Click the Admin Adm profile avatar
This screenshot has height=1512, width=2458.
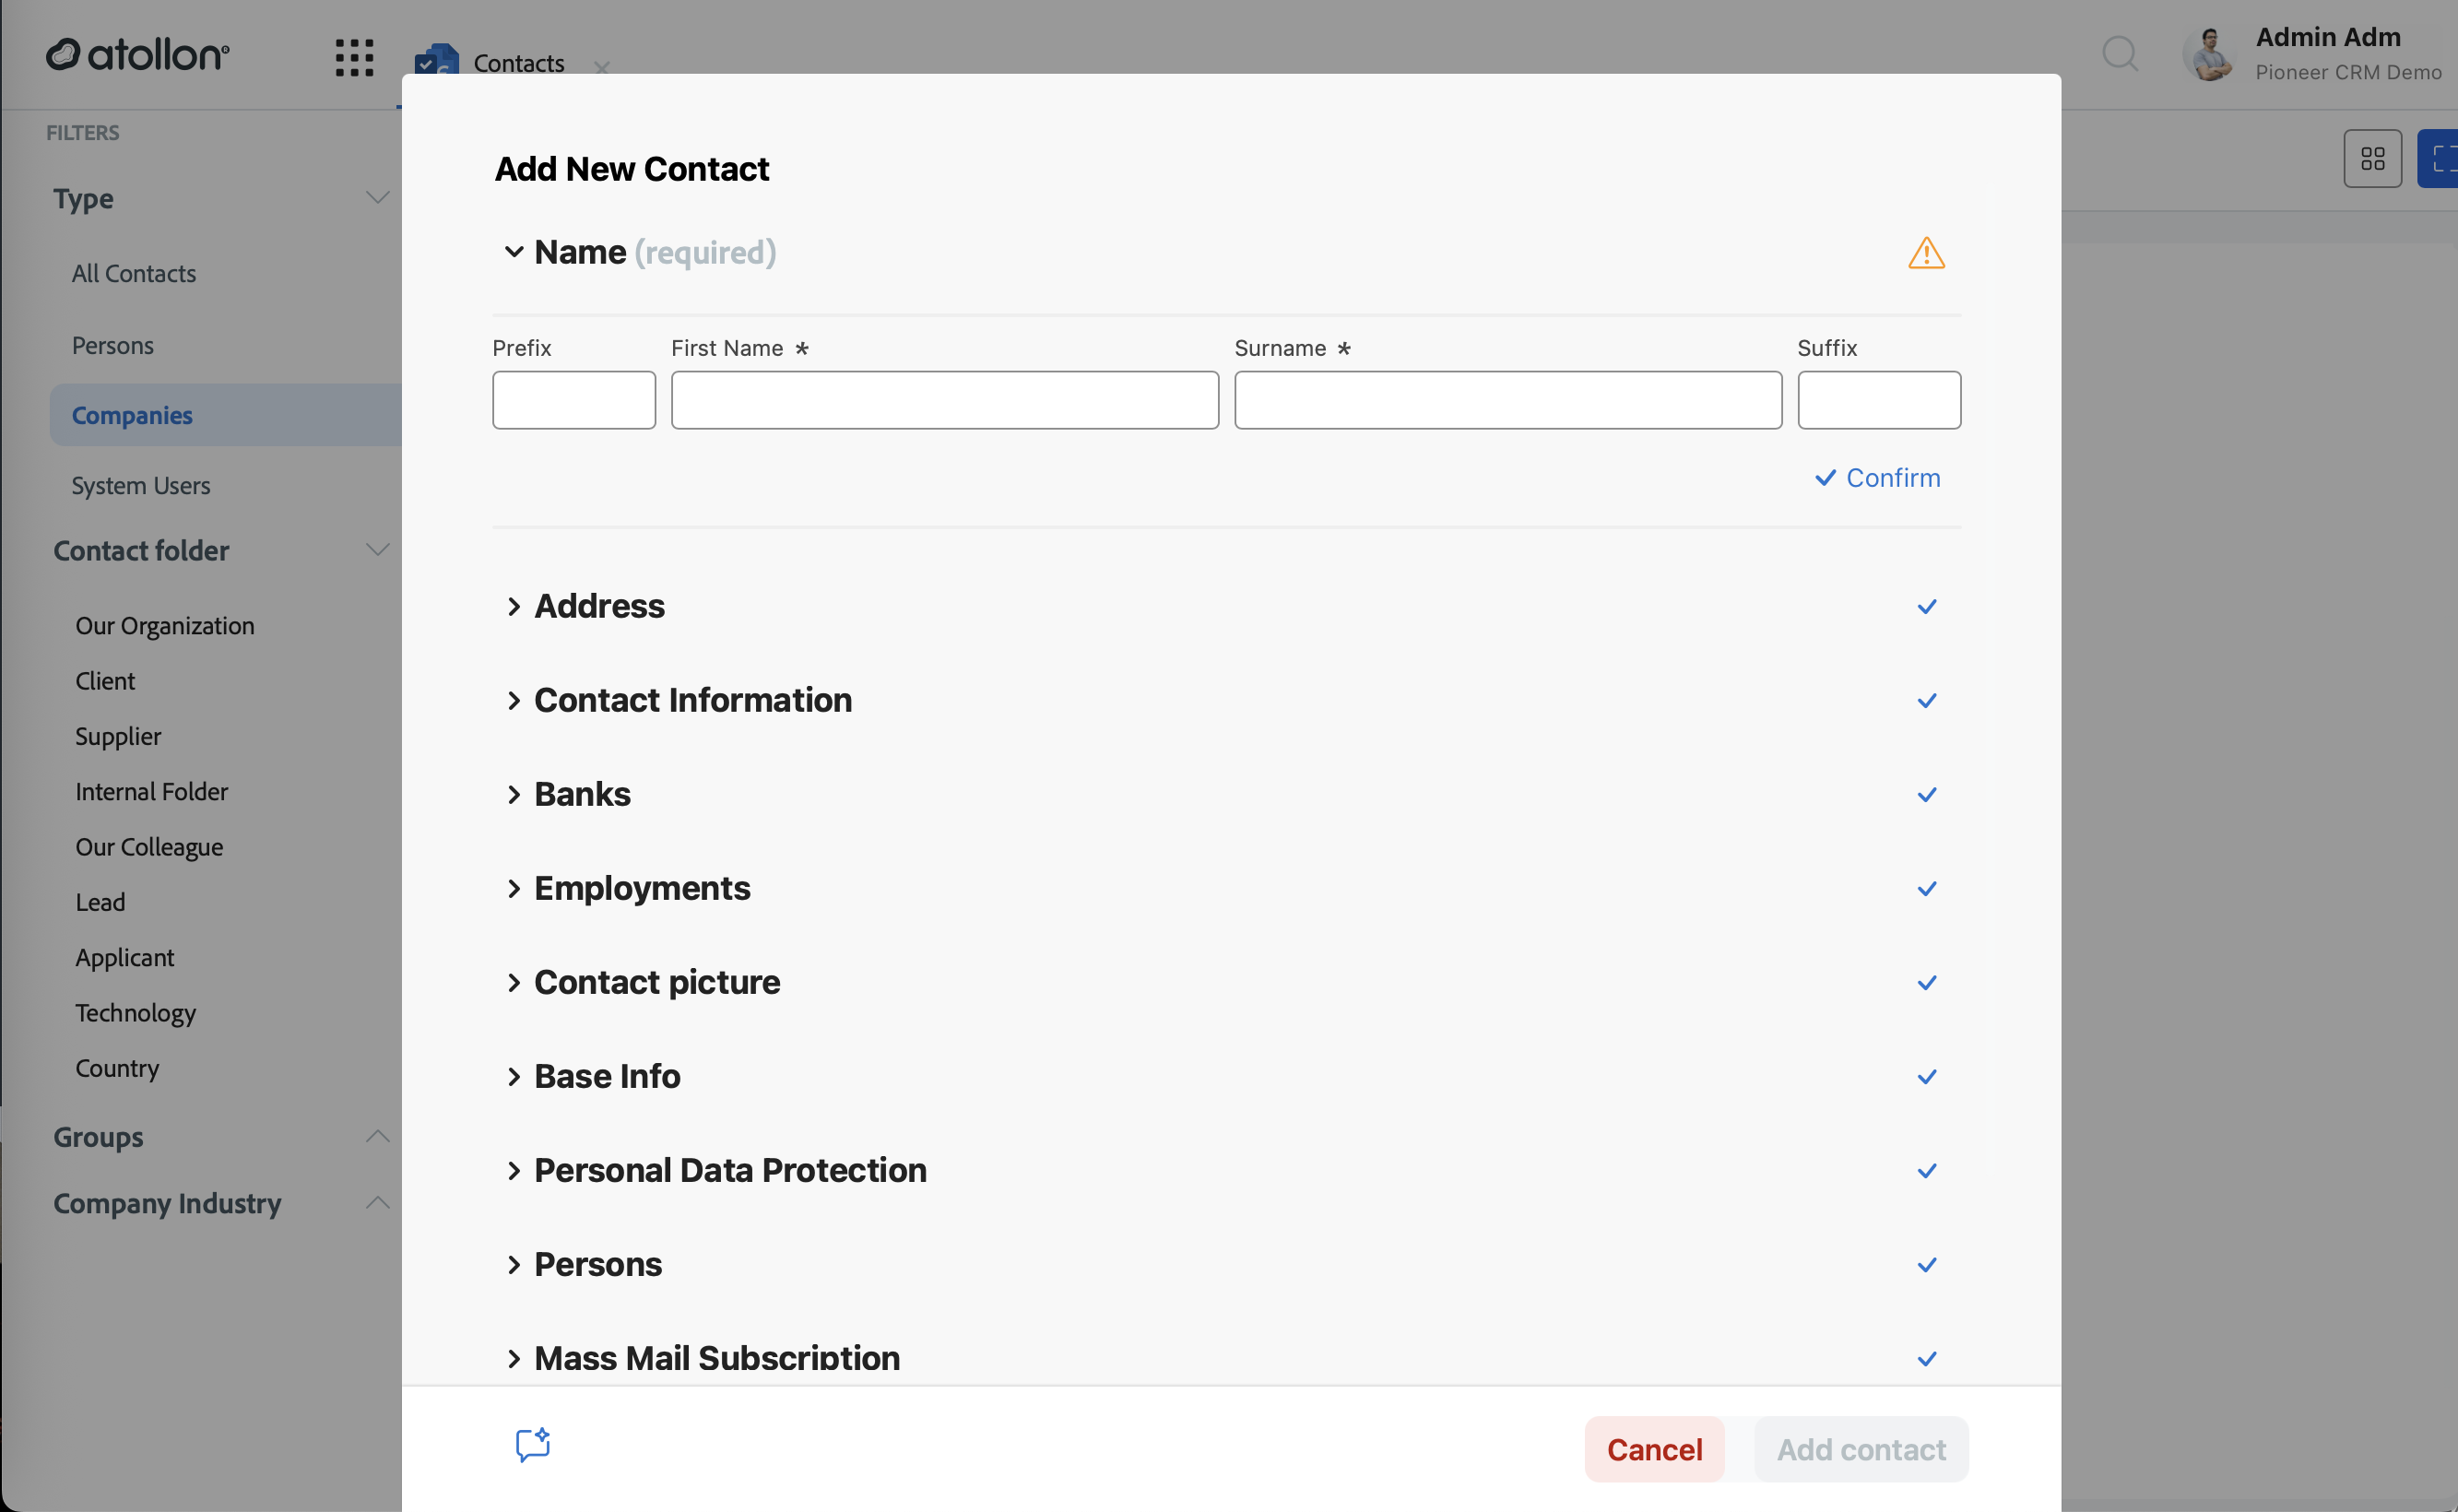tap(2208, 54)
